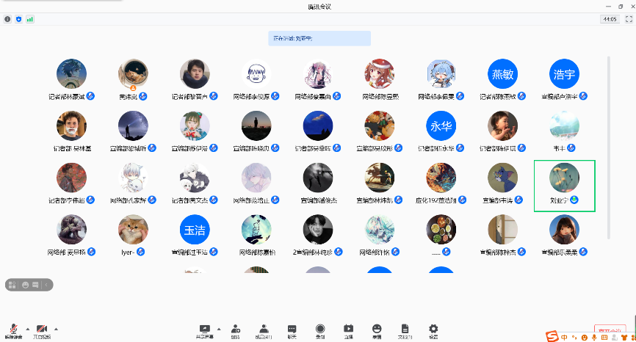Collapse the floating quick toolbar with chevron
Viewport: 636px width, 342px height.
[x=46, y=284]
